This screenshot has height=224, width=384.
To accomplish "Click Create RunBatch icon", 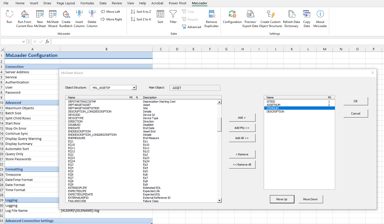I will pos(66,14).
